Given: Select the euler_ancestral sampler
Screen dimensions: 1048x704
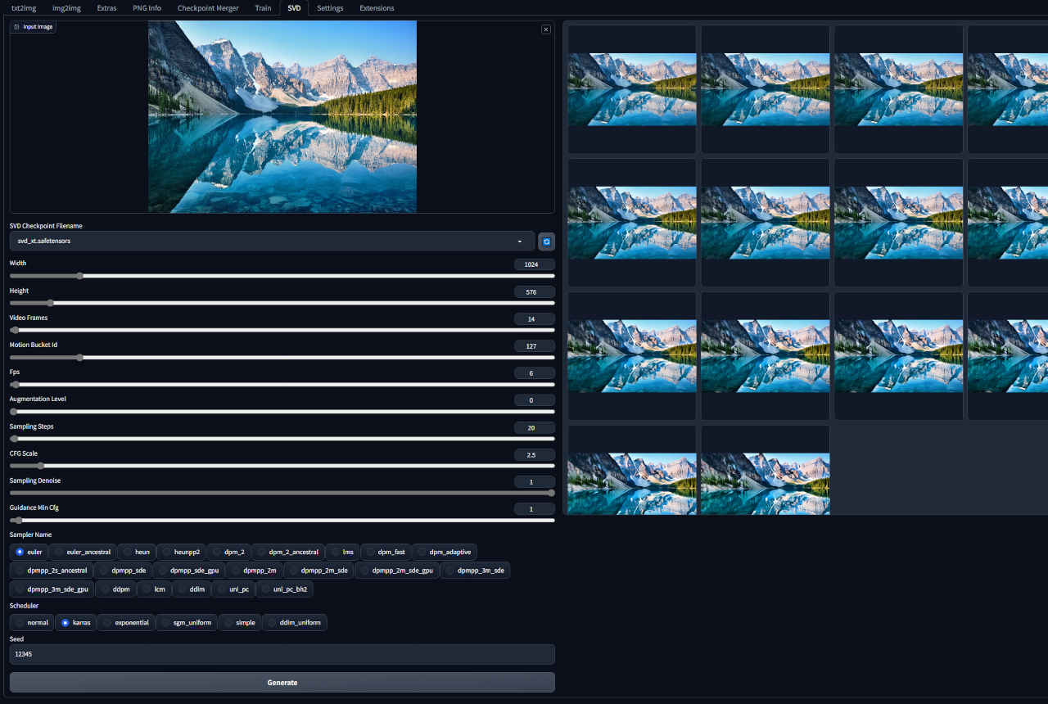Looking at the screenshot, I should [x=83, y=552].
